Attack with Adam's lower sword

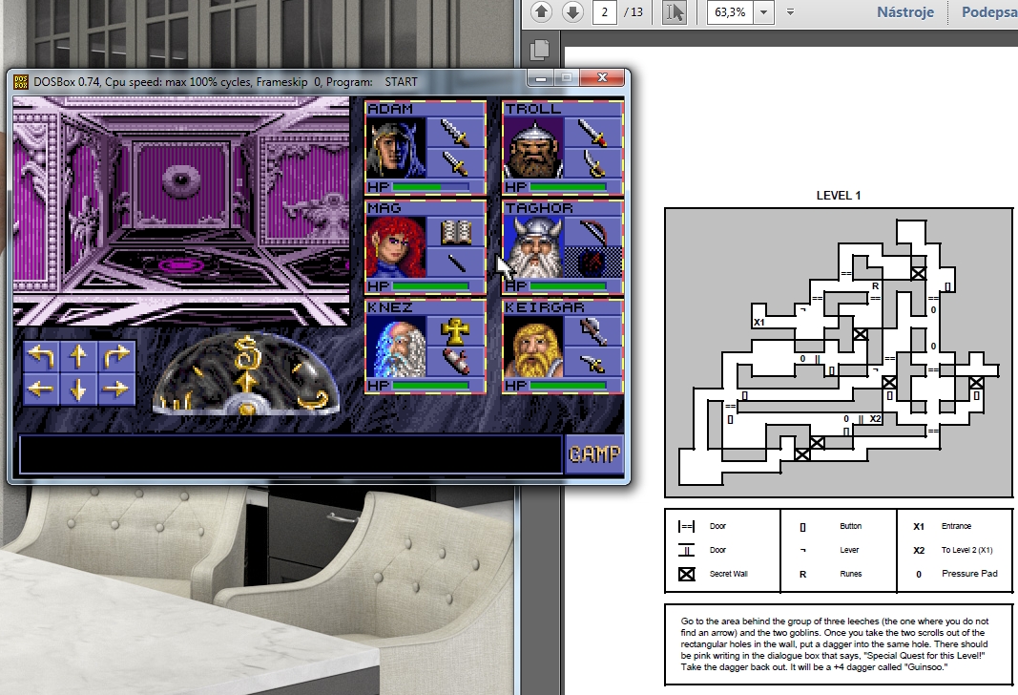(456, 163)
